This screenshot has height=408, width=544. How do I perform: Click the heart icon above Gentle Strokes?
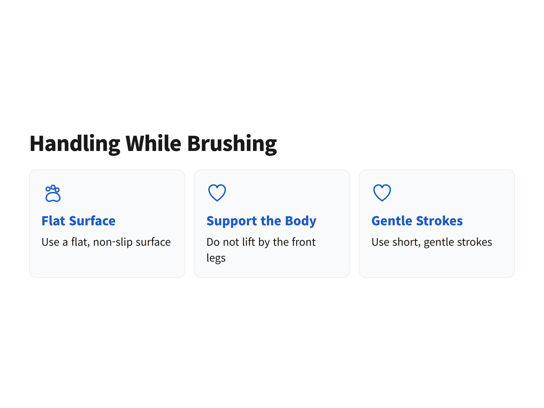[x=382, y=193]
